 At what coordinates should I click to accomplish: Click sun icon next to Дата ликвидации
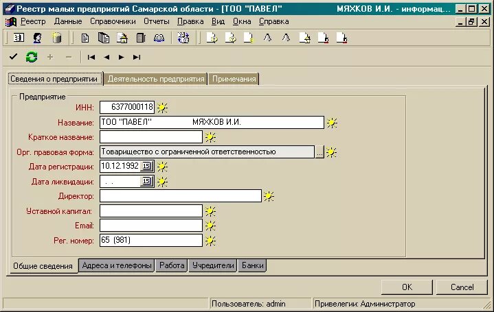162,182
